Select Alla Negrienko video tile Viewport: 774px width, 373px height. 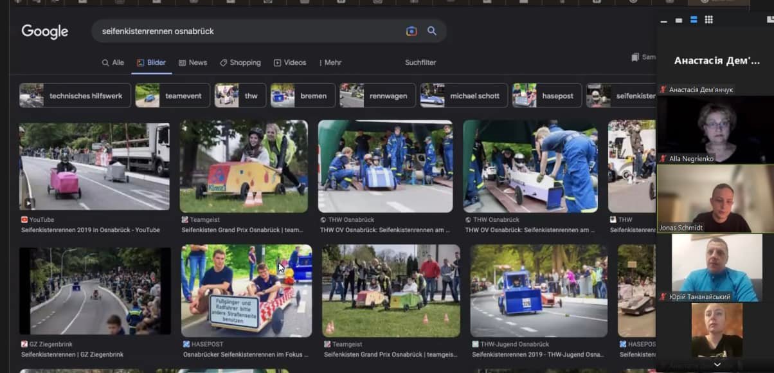pyautogui.click(x=715, y=129)
